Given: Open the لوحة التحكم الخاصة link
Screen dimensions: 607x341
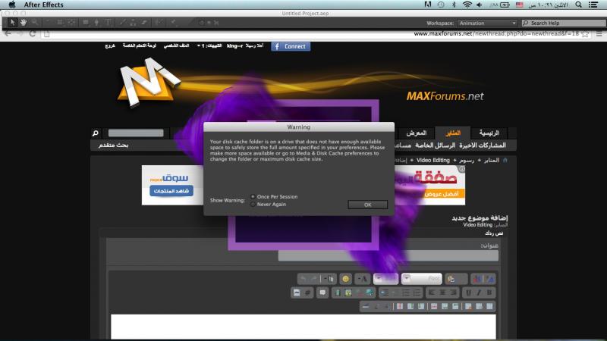Looking at the screenshot, I should point(140,45).
